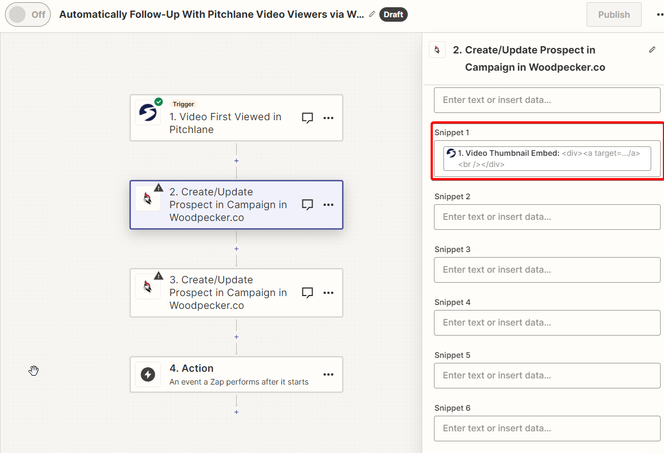Edit the Zap title with pencil icon
The width and height of the screenshot is (664, 453).
click(372, 14)
